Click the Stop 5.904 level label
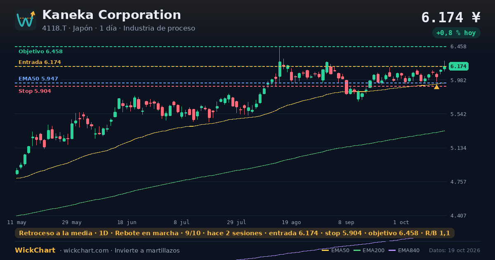Screen dimensions: 495x260 [35, 91]
